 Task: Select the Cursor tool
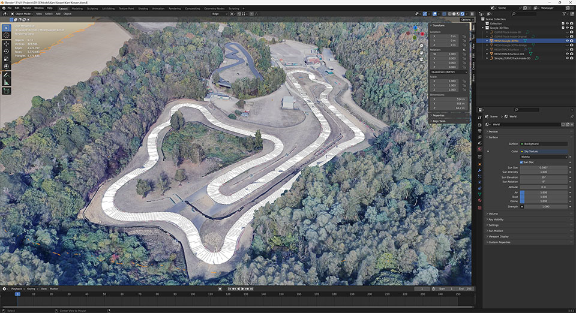[x=6, y=35]
